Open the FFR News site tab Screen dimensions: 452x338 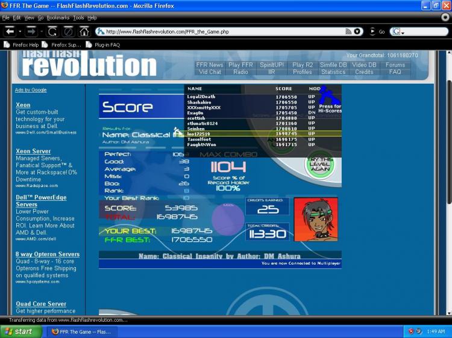click(x=210, y=65)
